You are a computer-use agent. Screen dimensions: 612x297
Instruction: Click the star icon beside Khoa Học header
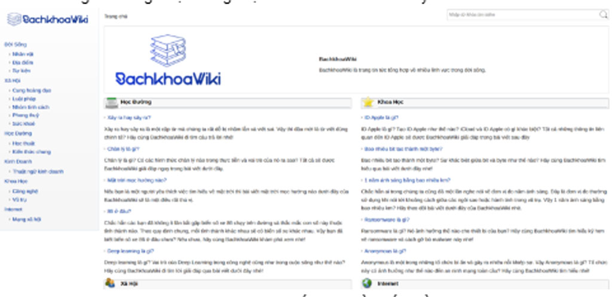(368, 103)
